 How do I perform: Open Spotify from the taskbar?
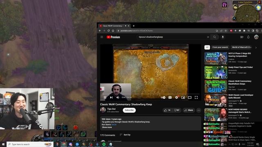(104, 144)
